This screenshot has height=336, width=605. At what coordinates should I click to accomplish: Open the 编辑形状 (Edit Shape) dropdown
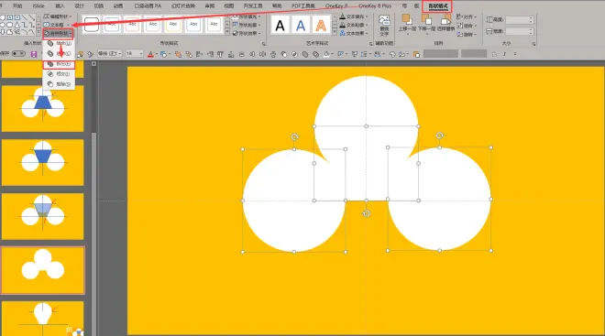(x=58, y=16)
